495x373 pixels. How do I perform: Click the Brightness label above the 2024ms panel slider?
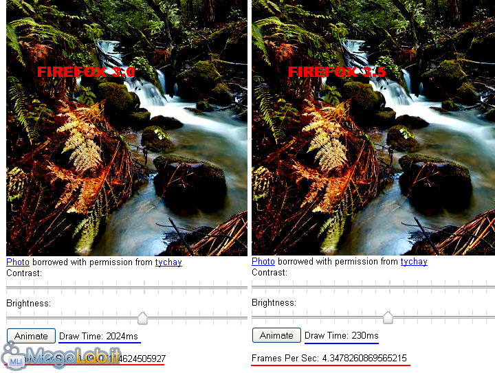point(28,304)
